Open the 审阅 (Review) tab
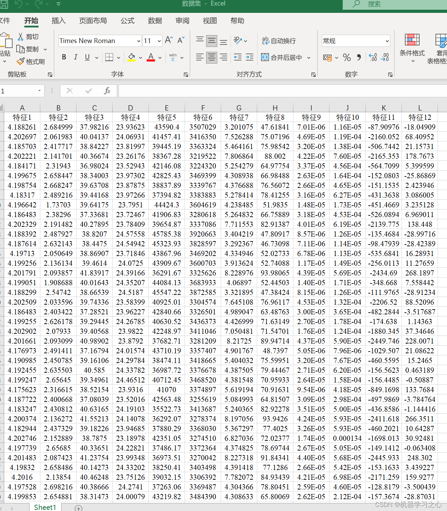The width and height of the screenshot is (447, 511). pos(182,20)
